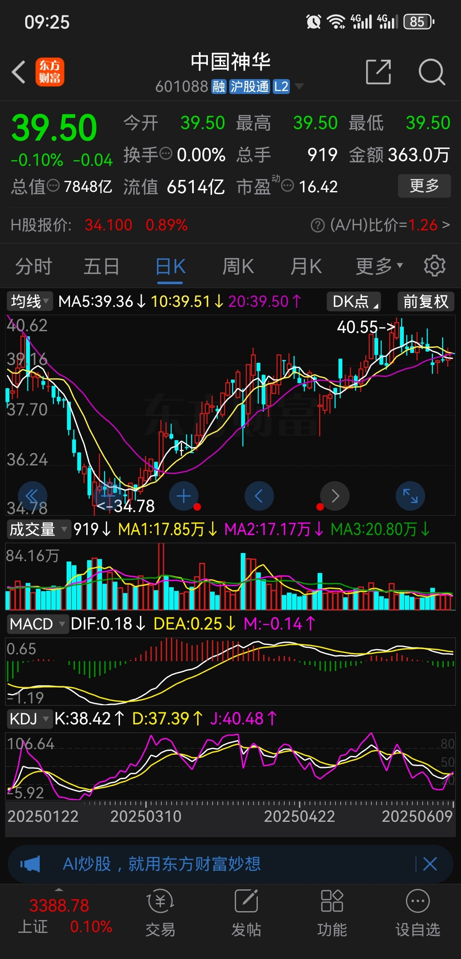Open the share/export icon
Viewport: 461px width, 959px height.
(x=379, y=72)
